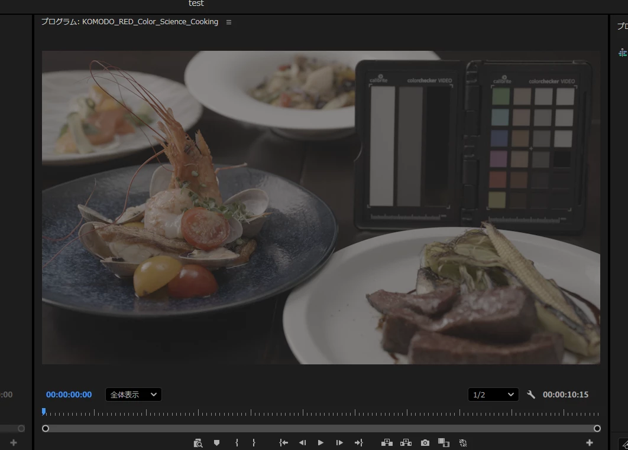628x450 pixels.
Task: Open the 全体表示 zoom level dropdown
Action: pyautogui.click(x=134, y=394)
